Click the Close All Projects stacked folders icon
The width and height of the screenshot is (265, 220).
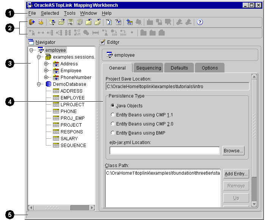[98, 22]
